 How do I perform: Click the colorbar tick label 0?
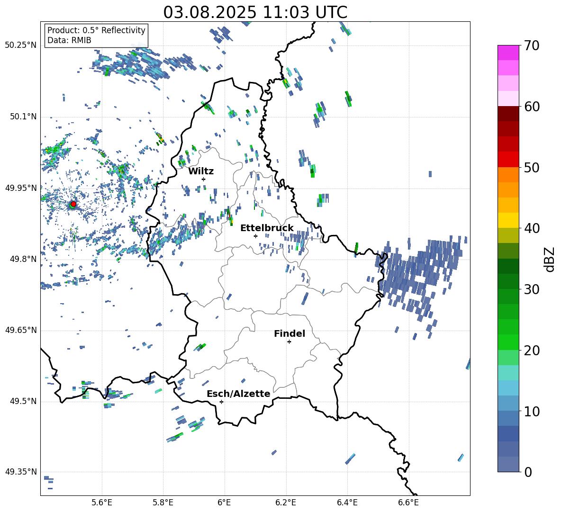528,472
